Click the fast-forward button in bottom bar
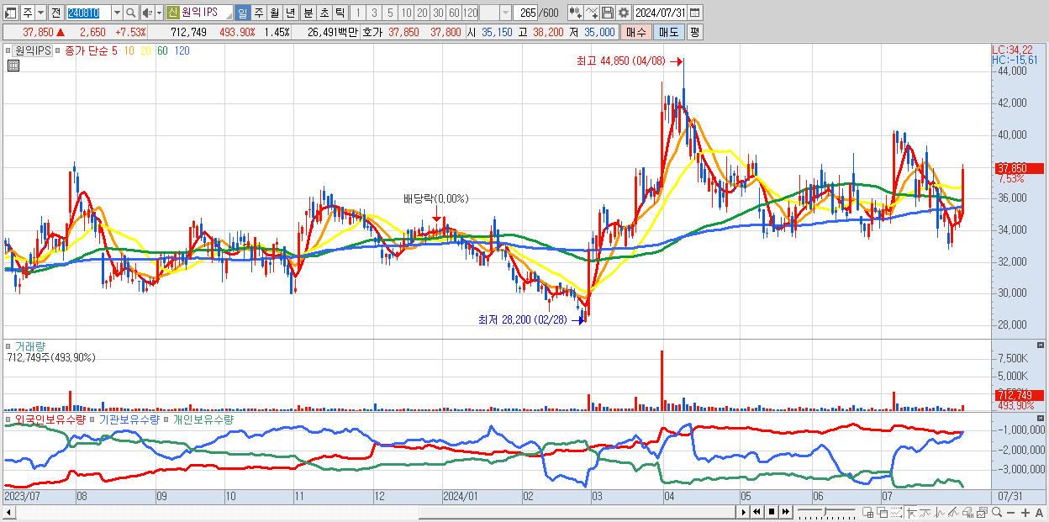 [x=786, y=512]
